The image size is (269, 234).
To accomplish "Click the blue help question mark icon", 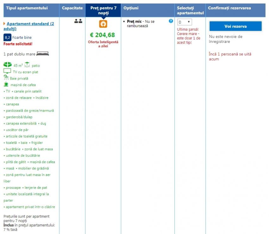I will point(171,21).
